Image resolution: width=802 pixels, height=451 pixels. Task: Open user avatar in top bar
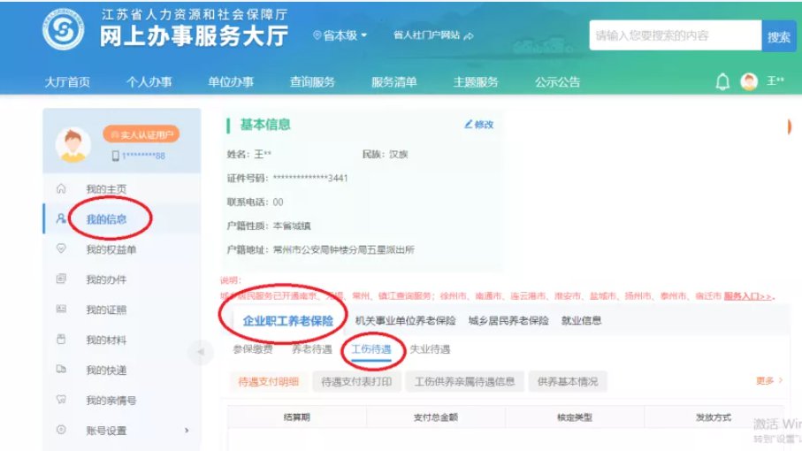[749, 82]
